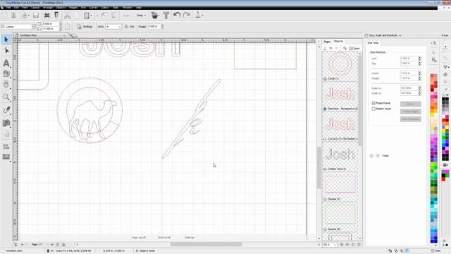Select the Text tool in left toolbar
Viewport: 451px width, 254px height.
coord(6,63)
